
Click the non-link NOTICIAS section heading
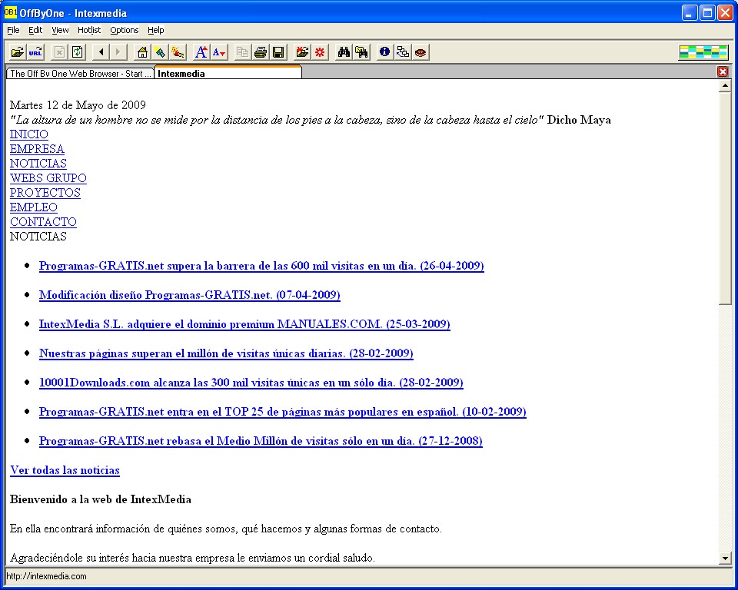[38, 236]
